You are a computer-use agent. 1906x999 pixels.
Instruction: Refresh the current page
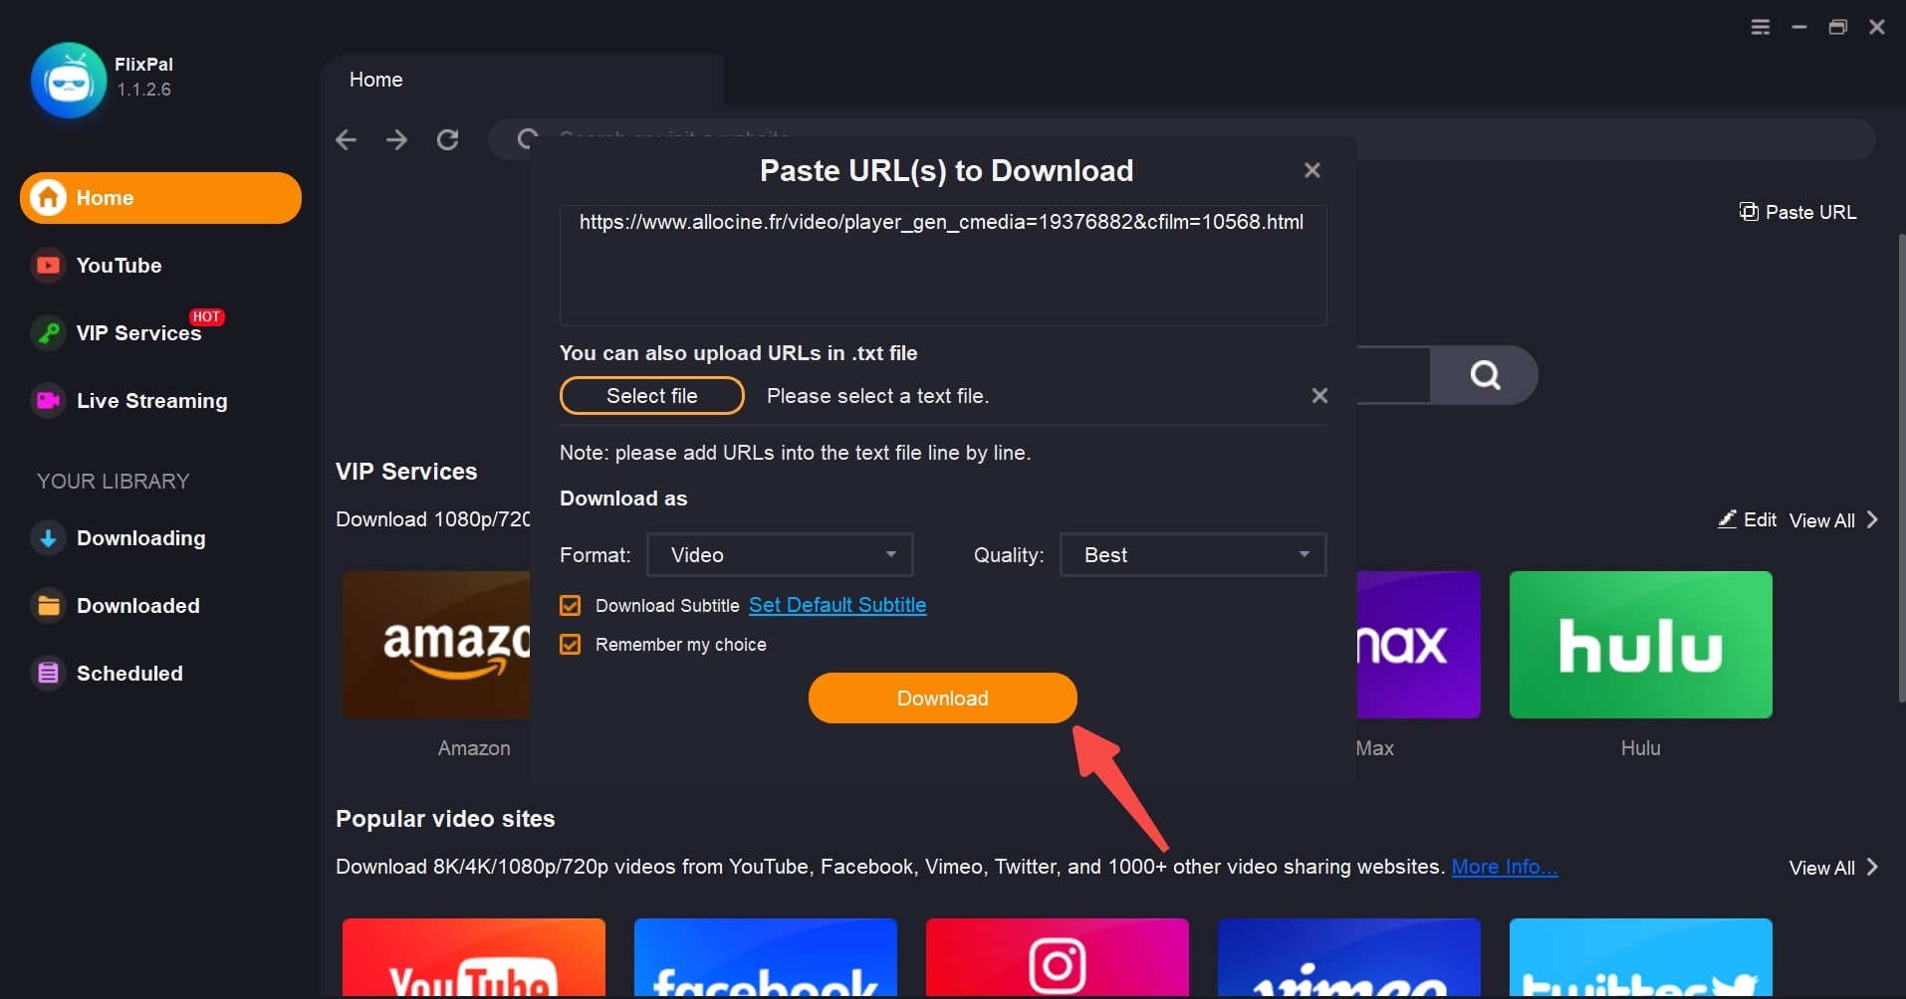(x=448, y=139)
